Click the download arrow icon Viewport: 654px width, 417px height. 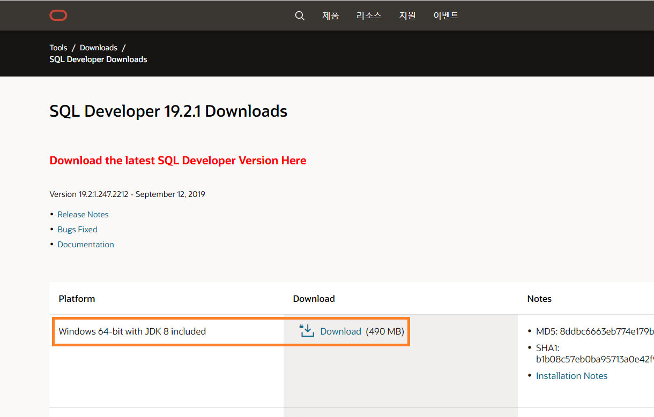(307, 331)
